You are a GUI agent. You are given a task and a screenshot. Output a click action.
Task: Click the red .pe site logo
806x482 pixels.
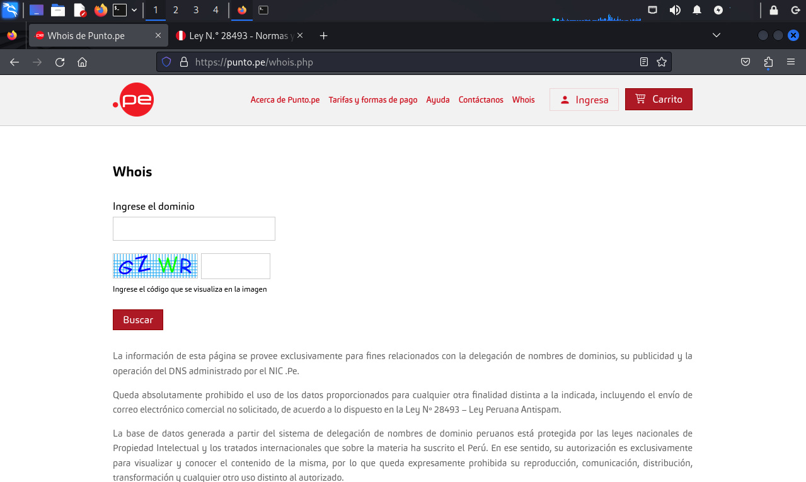(x=134, y=100)
